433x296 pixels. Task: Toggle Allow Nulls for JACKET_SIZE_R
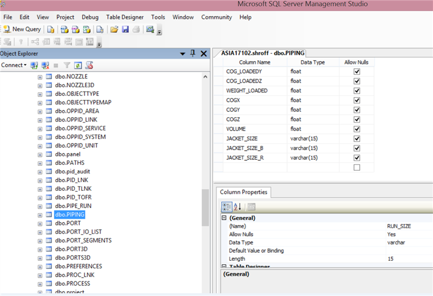[x=357, y=158]
